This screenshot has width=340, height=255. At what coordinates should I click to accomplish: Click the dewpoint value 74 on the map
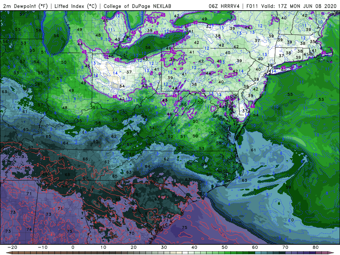point(29,229)
